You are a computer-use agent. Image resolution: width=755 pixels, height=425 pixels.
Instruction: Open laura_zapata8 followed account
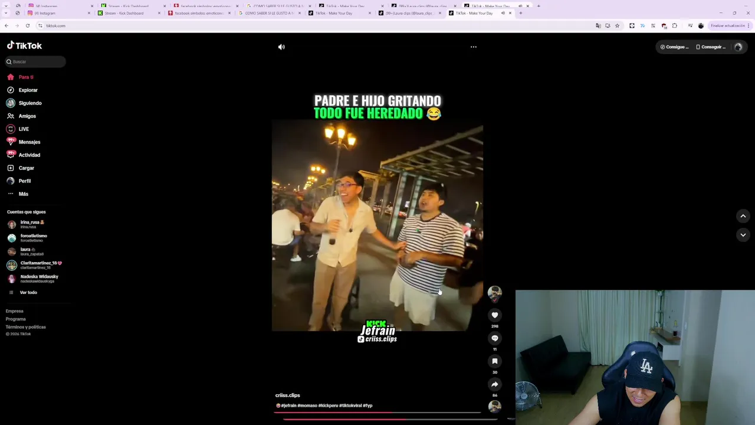(x=26, y=251)
